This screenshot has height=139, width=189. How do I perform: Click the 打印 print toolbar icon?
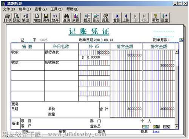click(x=7, y=18)
